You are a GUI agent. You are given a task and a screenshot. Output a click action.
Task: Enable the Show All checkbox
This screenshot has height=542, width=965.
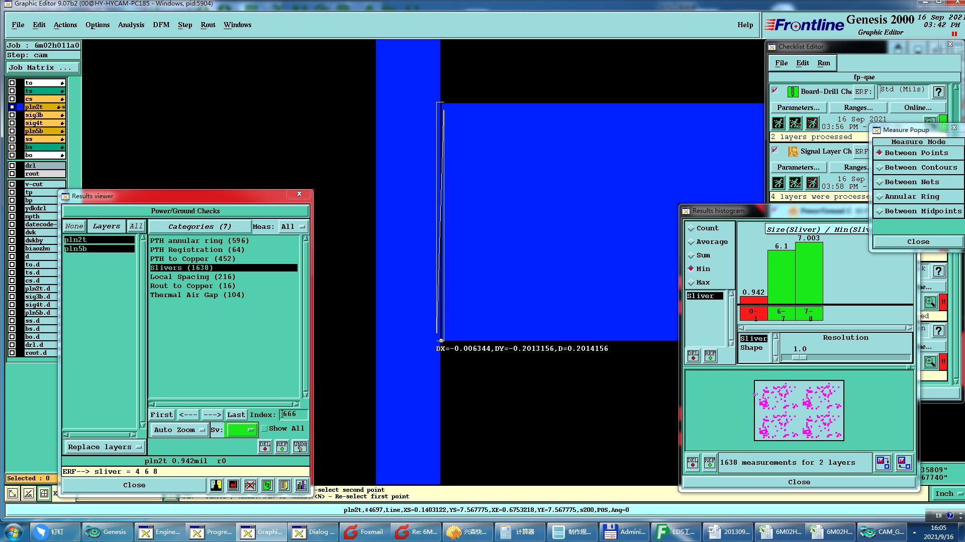[264, 429]
